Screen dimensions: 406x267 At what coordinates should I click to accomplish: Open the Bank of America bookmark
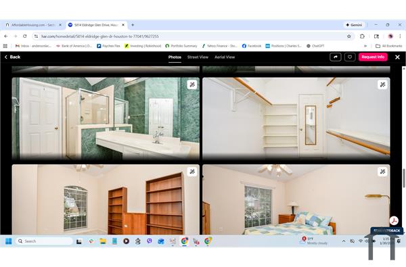74,46
